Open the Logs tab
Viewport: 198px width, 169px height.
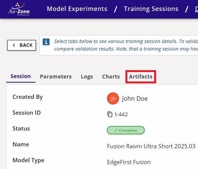click(x=87, y=77)
